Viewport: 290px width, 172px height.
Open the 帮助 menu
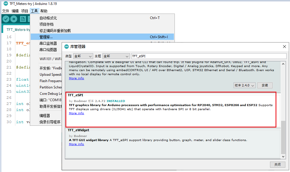click(x=44, y=11)
